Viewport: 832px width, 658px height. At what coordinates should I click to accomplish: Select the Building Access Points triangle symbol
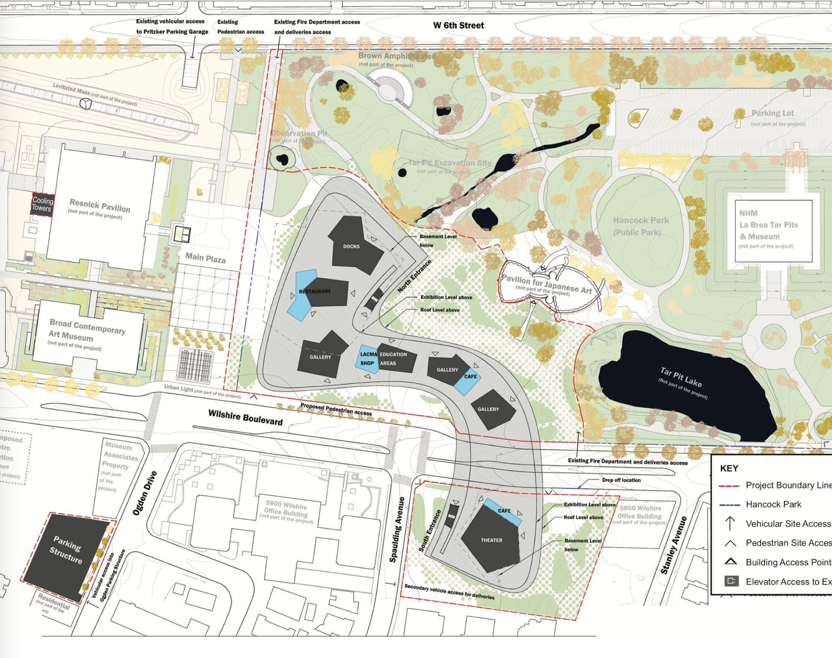coord(731,562)
